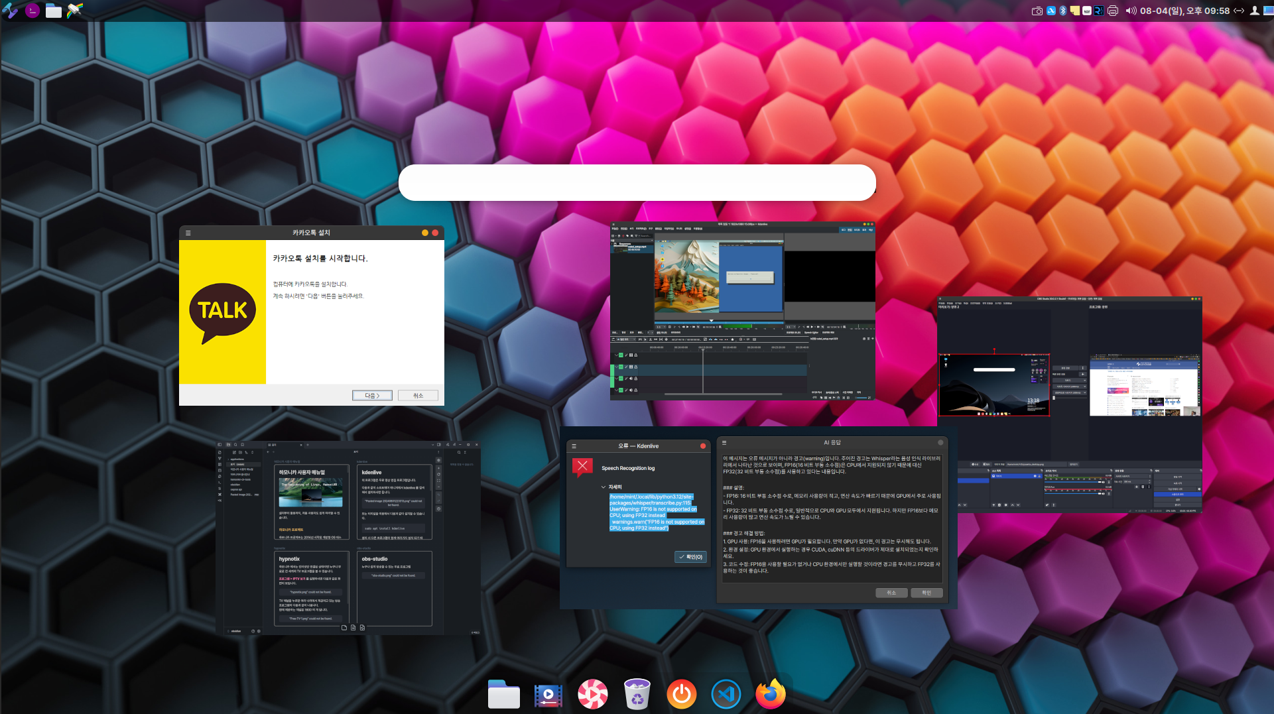Click the 다음 button in KakaoTalk installer

point(371,395)
